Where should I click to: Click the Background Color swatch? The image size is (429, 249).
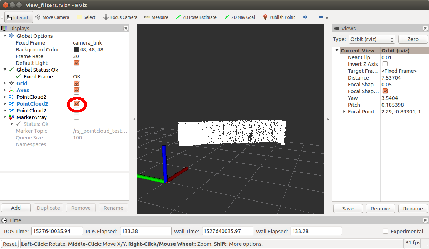tap(76, 50)
